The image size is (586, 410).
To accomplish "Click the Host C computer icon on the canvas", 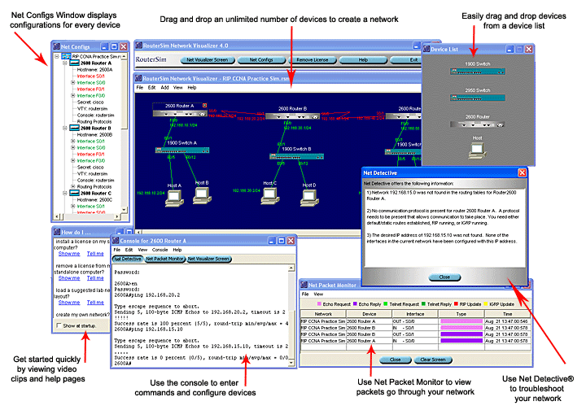I will [x=270, y=196].
